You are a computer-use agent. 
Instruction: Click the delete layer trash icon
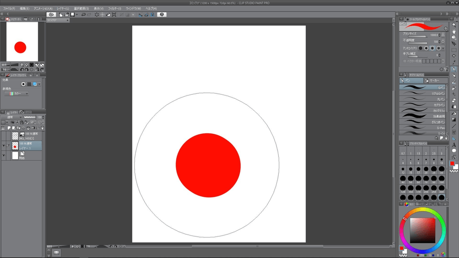43,128
